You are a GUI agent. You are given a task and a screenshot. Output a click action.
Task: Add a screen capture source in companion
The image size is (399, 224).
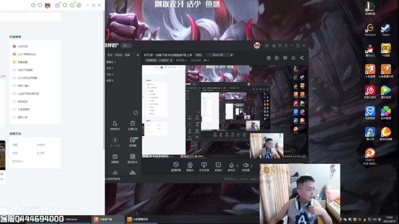(x=176, y=167)
